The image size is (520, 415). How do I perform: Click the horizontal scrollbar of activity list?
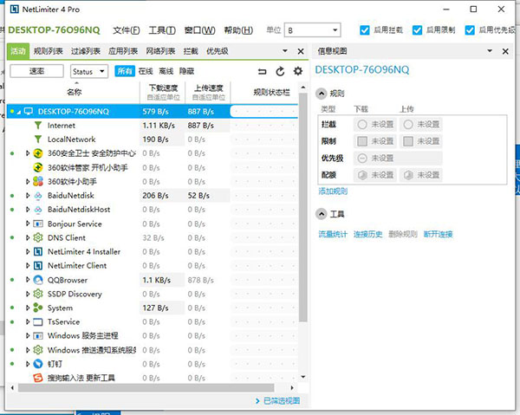(x=146, y=387)
